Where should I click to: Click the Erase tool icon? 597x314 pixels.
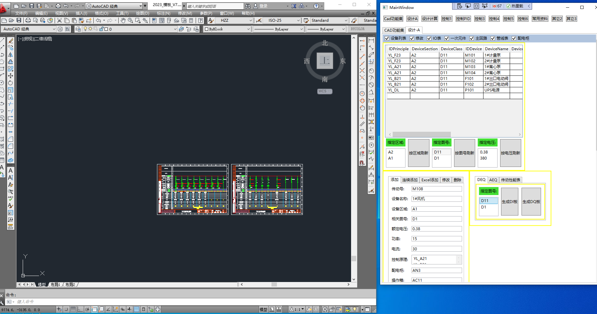click(x=11, y=41)
